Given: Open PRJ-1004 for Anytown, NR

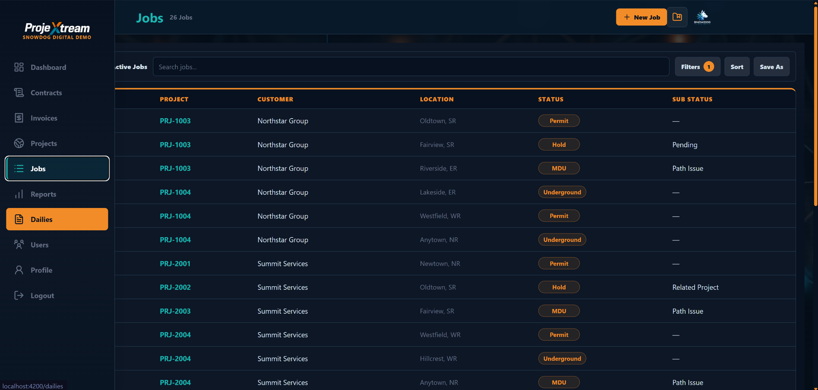Looking at the screenshot, I should (175, 240).
